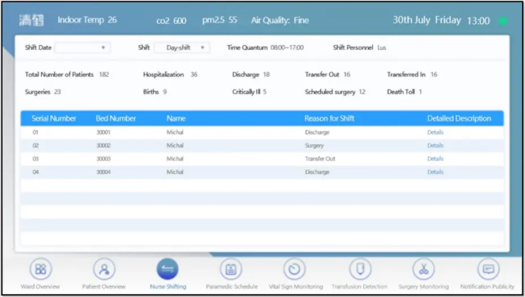Click the Bed Number column header

click(x=116, y=118)
